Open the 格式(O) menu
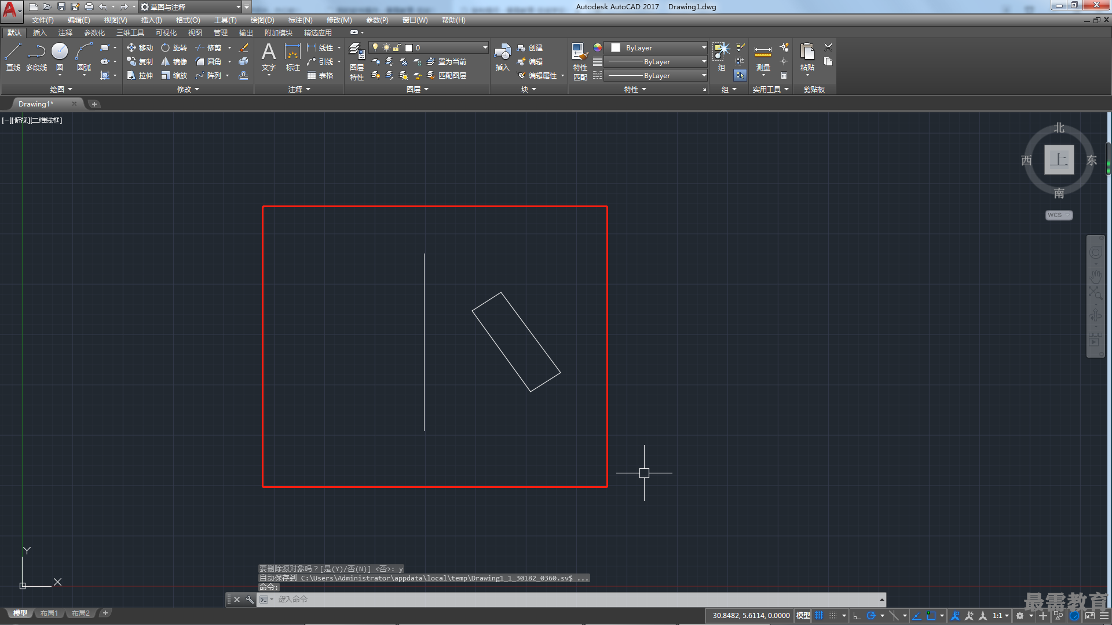The width and height of the screenshot is (1112, 625). pos(188,20)
